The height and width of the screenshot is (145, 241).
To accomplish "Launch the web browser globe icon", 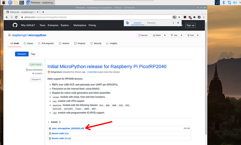I will [x=10, y=2].
